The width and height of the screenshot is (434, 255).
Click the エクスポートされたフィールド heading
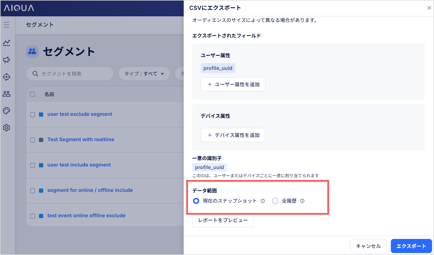click(226, 36)
